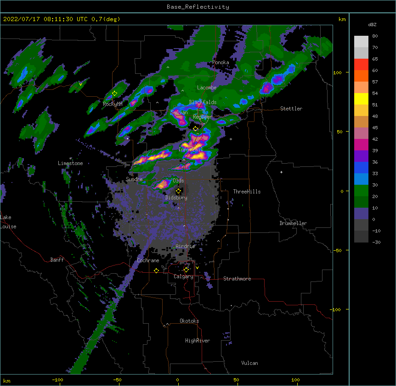
Task: Pick the blue 33-36 dBZ legend swatch
Action: tap(361, 167)
